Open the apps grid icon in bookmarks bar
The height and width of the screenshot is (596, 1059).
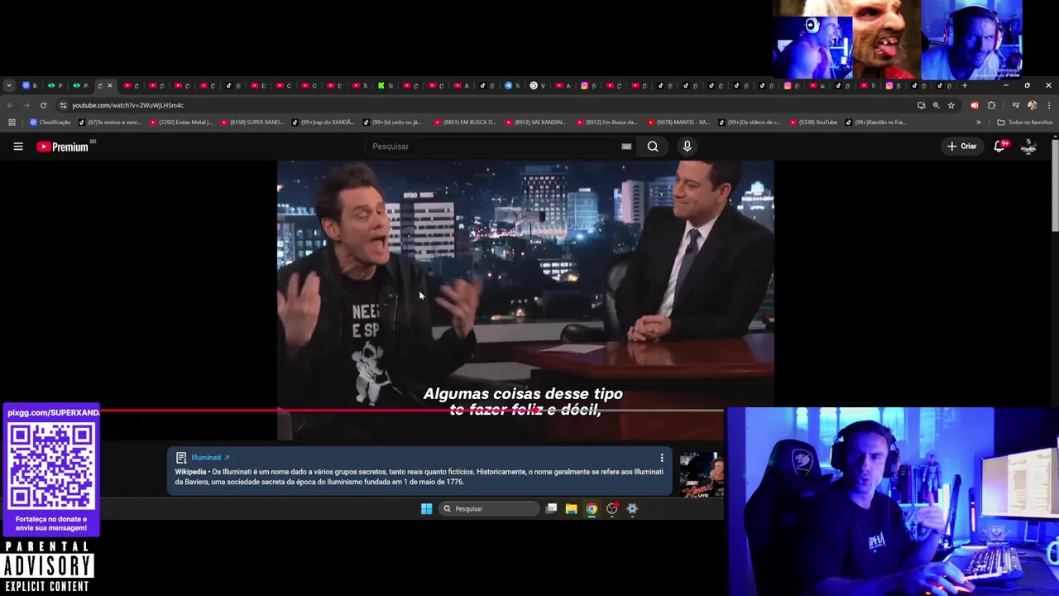click(12, 123)
